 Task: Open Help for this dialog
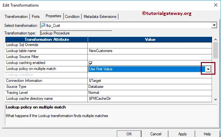207,134
